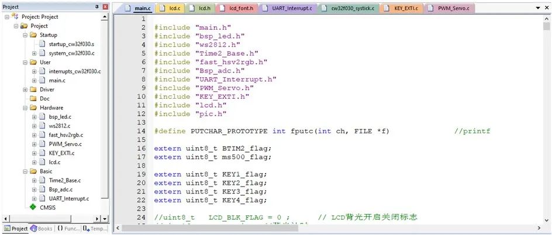Click the User folder icon
Image resolution: width=552 pixels, height=235 pixels.
click(x=33, y=63)
